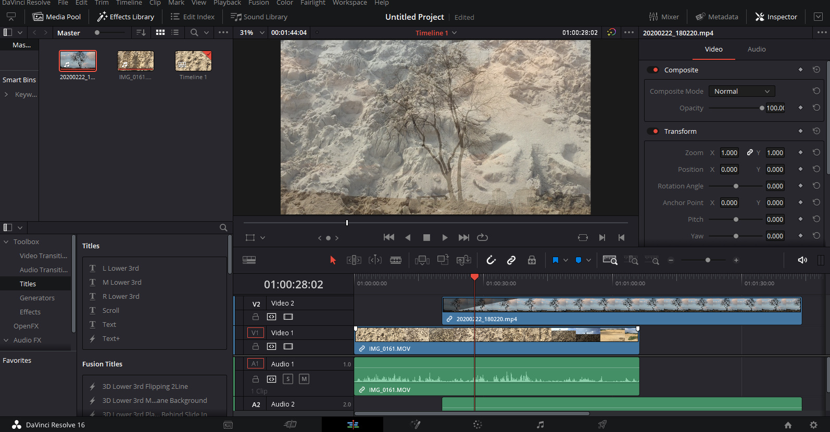Click the full extent zoom icon

[610, 260]
